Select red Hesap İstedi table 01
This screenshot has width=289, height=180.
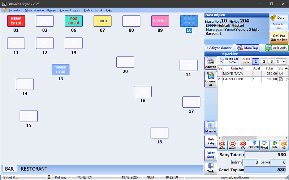click(x=16, y=21)
